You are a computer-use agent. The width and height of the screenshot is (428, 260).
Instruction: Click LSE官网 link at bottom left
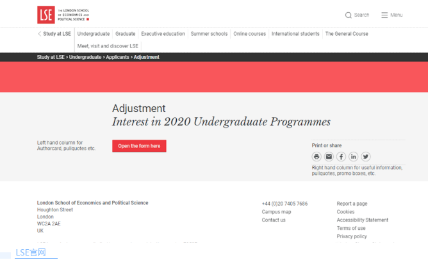31,252
